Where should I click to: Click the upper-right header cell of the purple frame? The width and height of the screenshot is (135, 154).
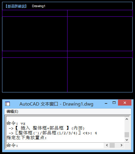(x=100, y=13)
